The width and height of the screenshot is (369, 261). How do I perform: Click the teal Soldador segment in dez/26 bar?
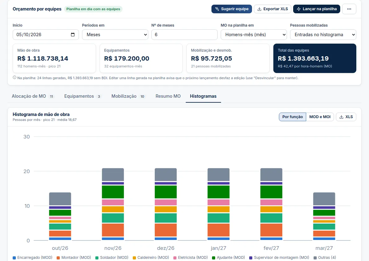pyautogui.click(x=166, y=218)
